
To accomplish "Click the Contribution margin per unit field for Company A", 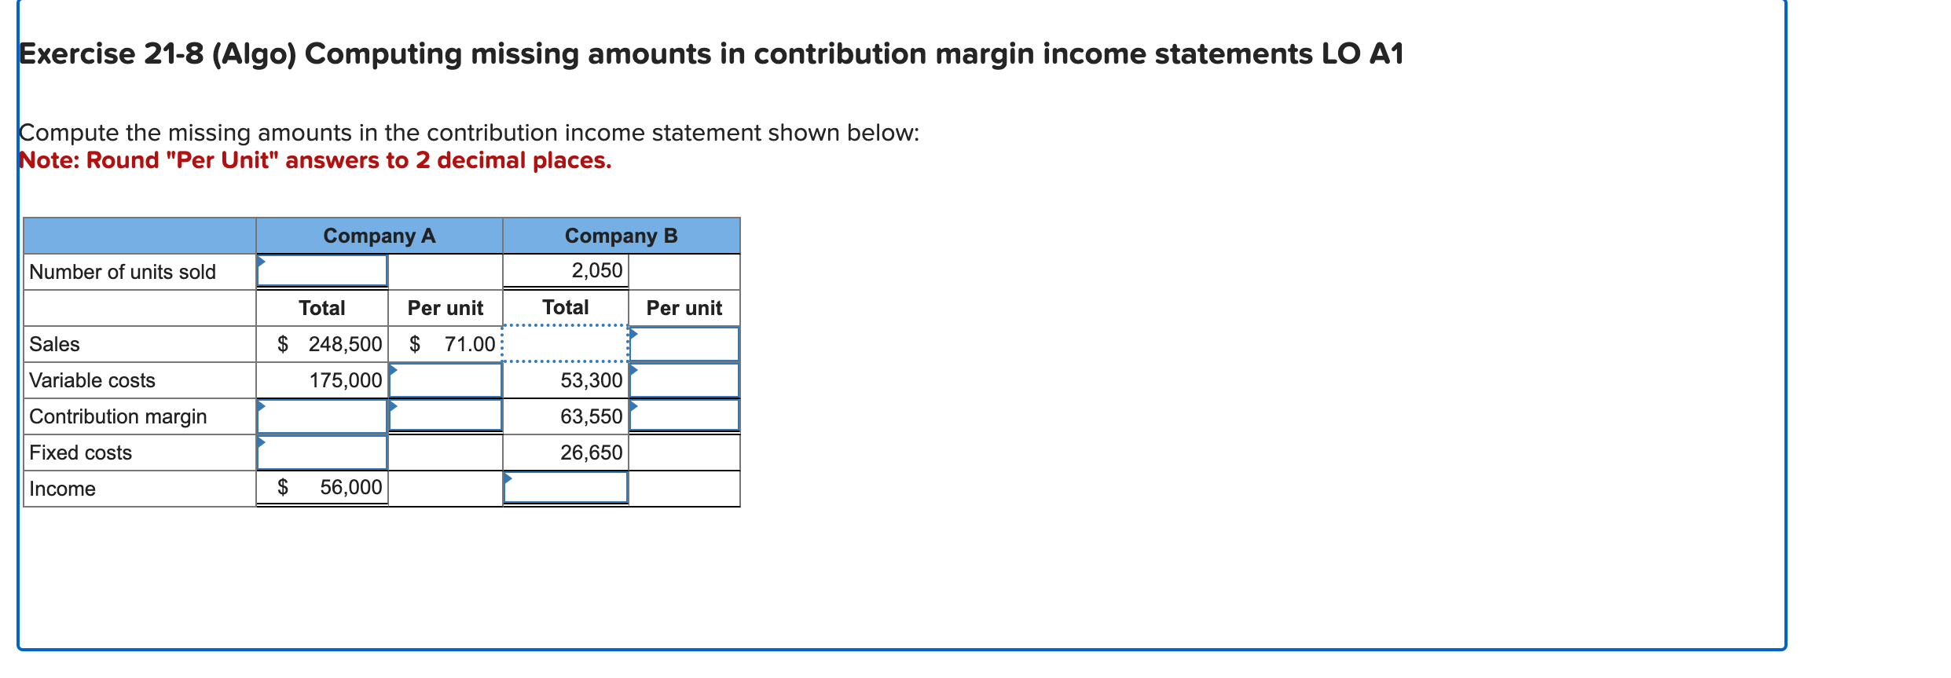I will tap(445, 416).
